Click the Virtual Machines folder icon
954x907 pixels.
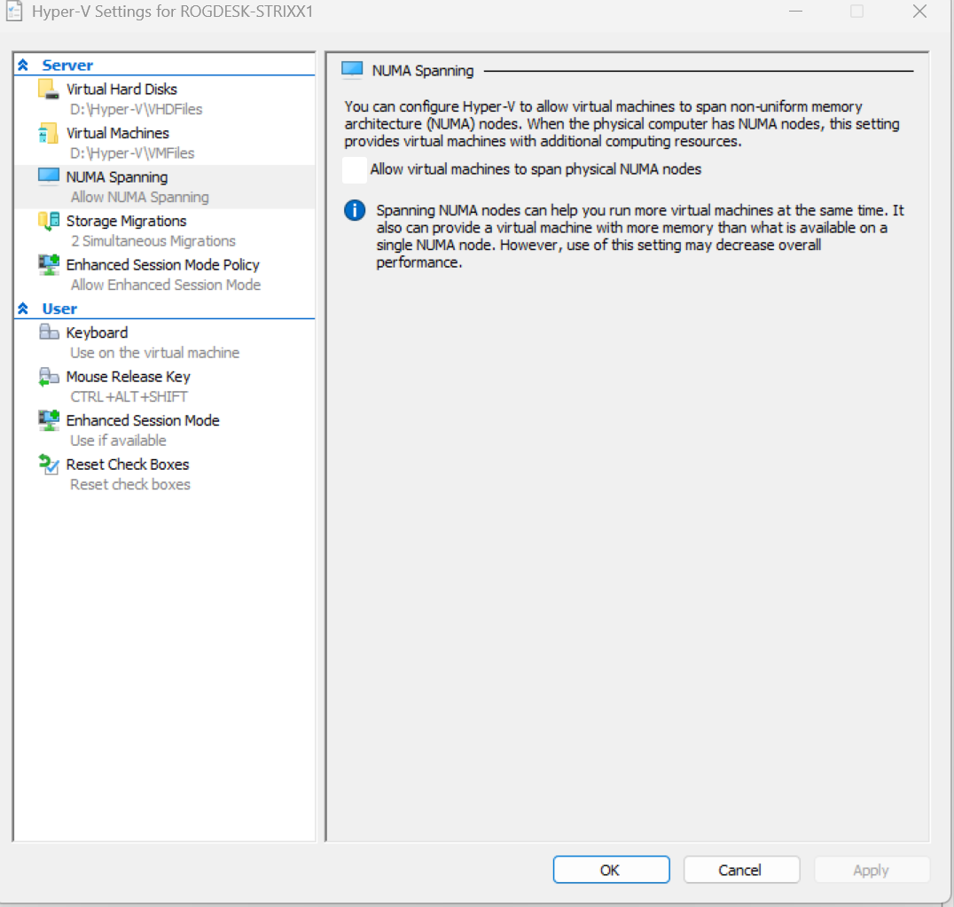[48, 133]
